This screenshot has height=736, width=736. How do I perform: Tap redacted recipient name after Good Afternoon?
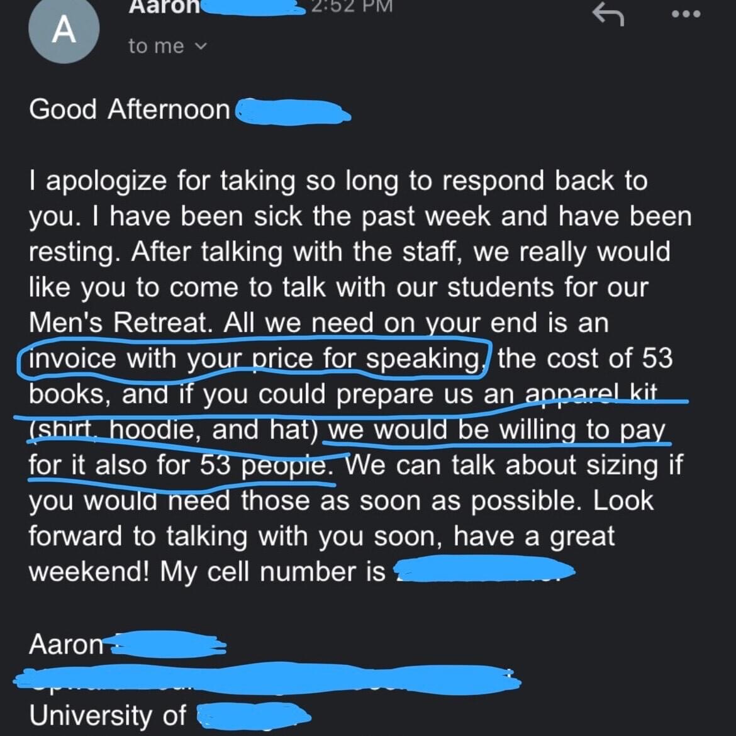tap(292, 112)
